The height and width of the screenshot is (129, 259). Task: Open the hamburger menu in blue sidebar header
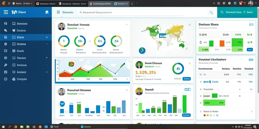6,12
